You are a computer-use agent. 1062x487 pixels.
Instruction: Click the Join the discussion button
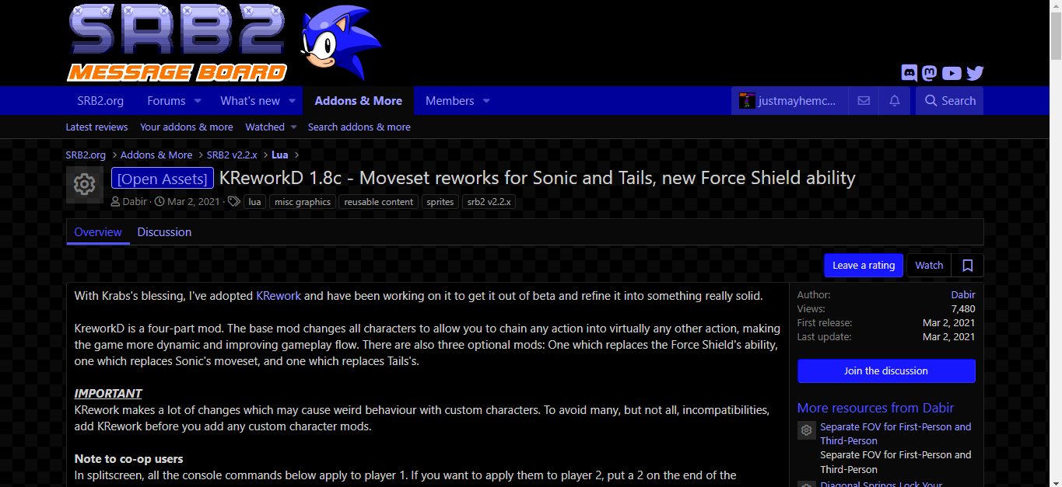click(x=886, y=371)
